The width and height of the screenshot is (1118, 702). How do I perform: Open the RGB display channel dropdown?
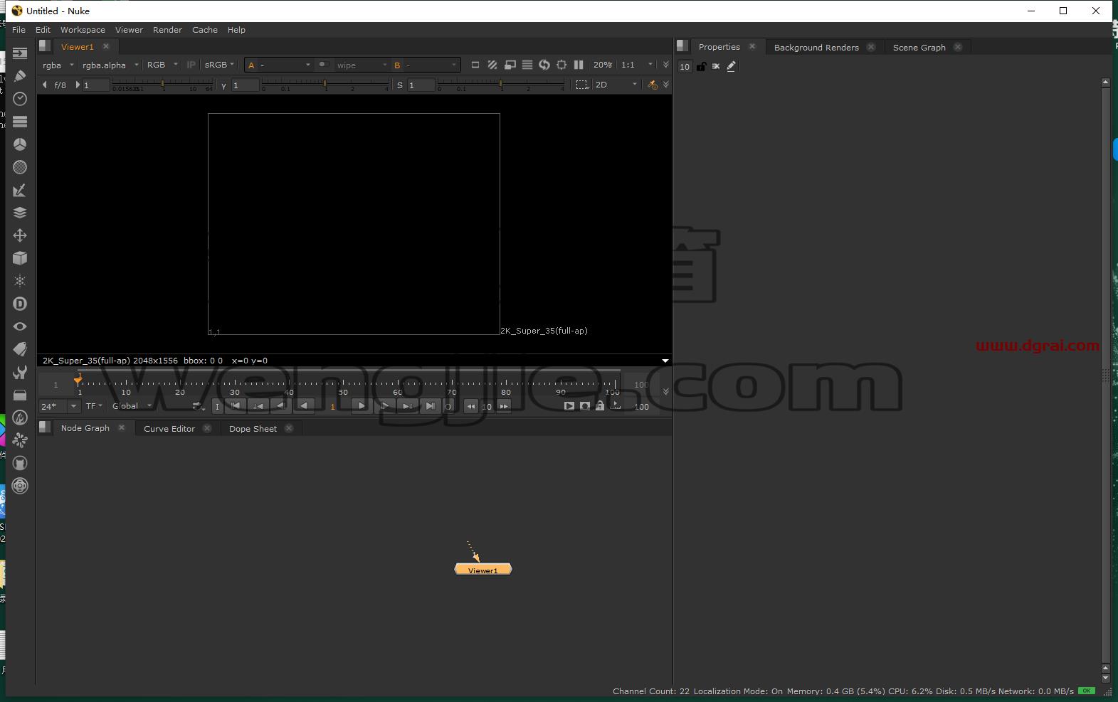162,65
